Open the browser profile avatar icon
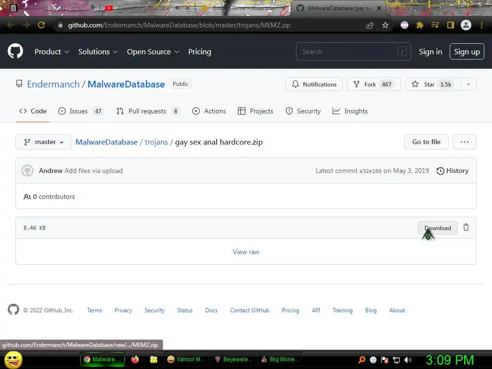The height and width of the screenshot is (369, 492). click(466, 25)
